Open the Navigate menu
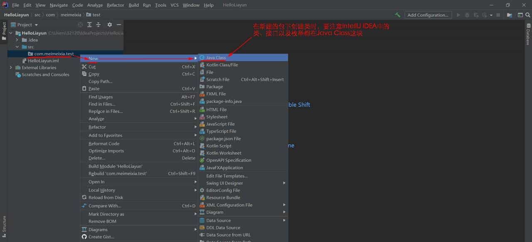Screen dimensions: 532x242 [x=58, y=5]
